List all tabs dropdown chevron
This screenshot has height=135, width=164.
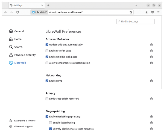click(x=136, y=5)
